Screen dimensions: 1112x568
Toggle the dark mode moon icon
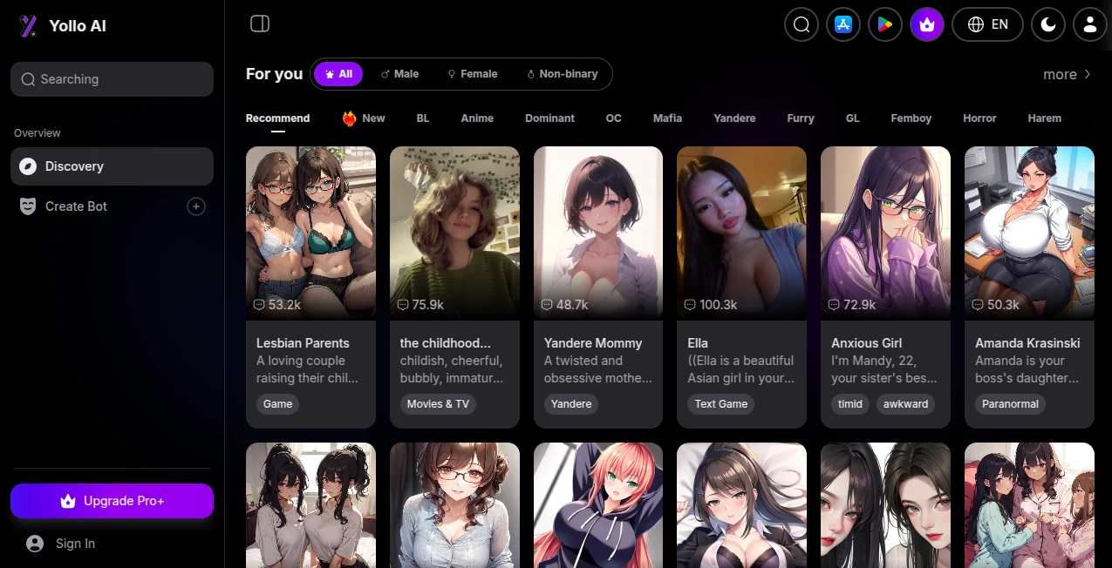pos(1047,24)
